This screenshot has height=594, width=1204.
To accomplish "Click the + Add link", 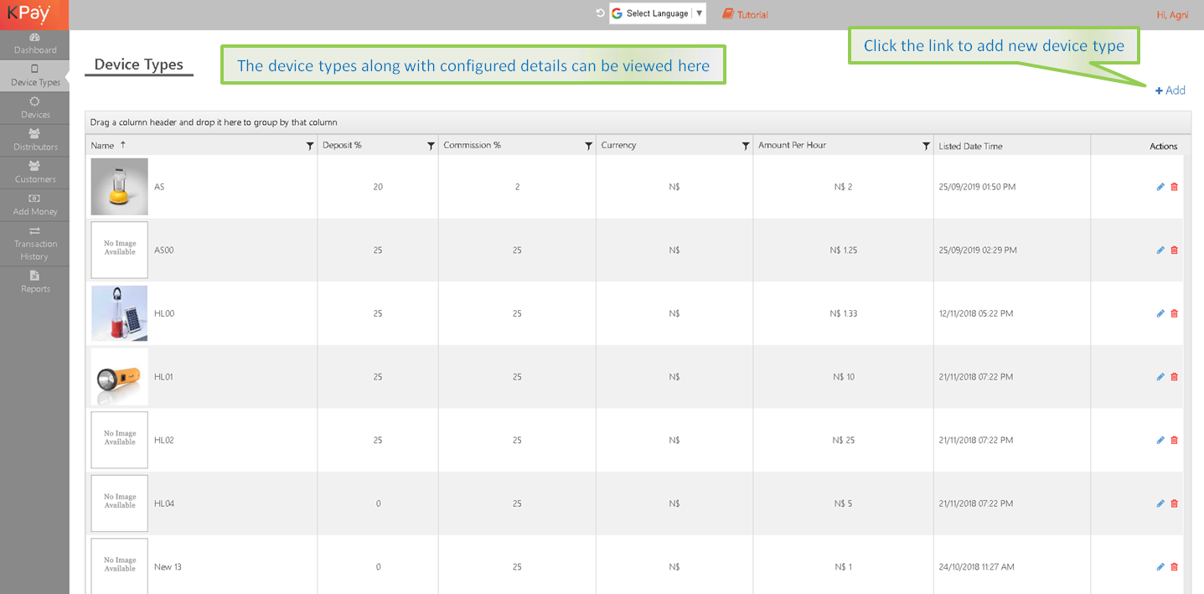I will coord(1170,90).
